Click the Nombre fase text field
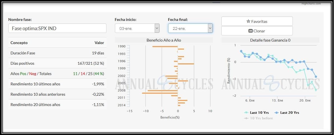Image resolution: width=334 pixels, height=135 pixels. click(x=57, y=28)
